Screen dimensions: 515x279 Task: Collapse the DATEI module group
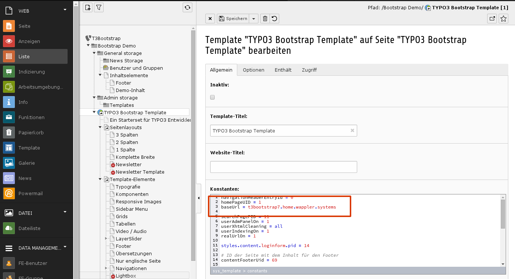[x=65, y=212]
